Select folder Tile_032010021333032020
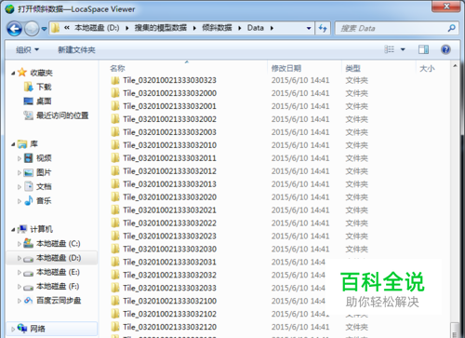Screen dimensions: 465x338 (x=169, y=197)
